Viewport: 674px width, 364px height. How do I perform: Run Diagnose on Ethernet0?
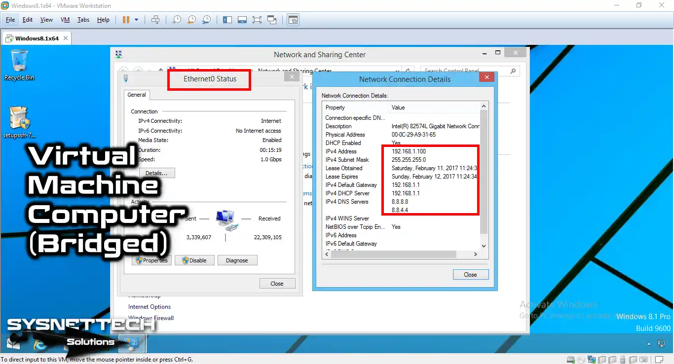point(237,260)
